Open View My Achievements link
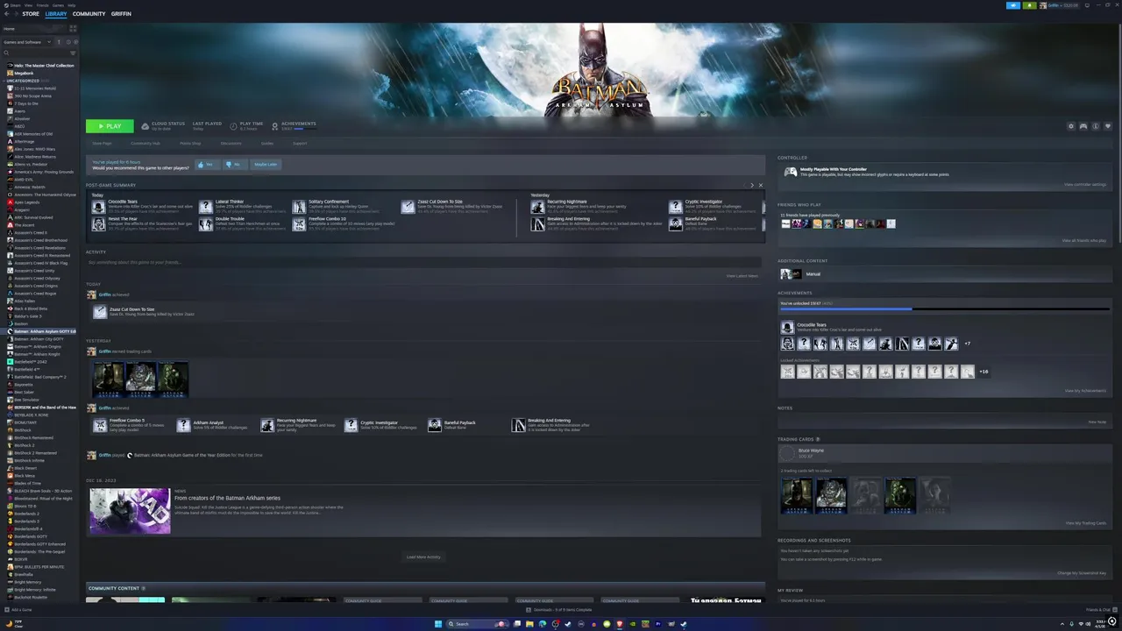 point(1085,391)
